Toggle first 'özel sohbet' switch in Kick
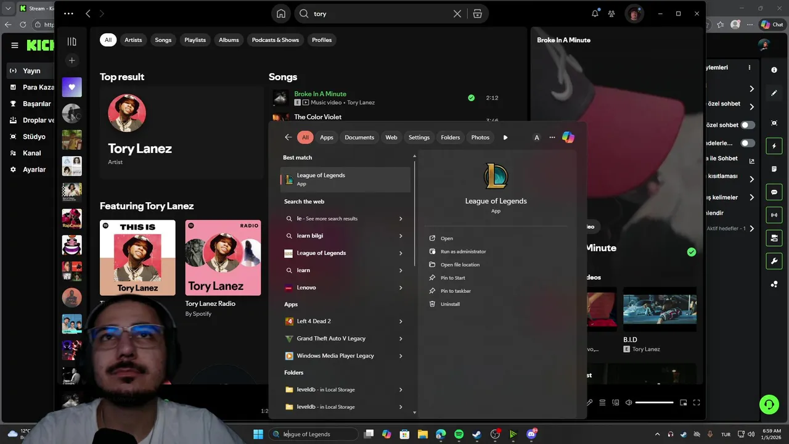Image resolution: width=789 pixels, height=444 pixels. pyautogui.click(x=748, y=125)
